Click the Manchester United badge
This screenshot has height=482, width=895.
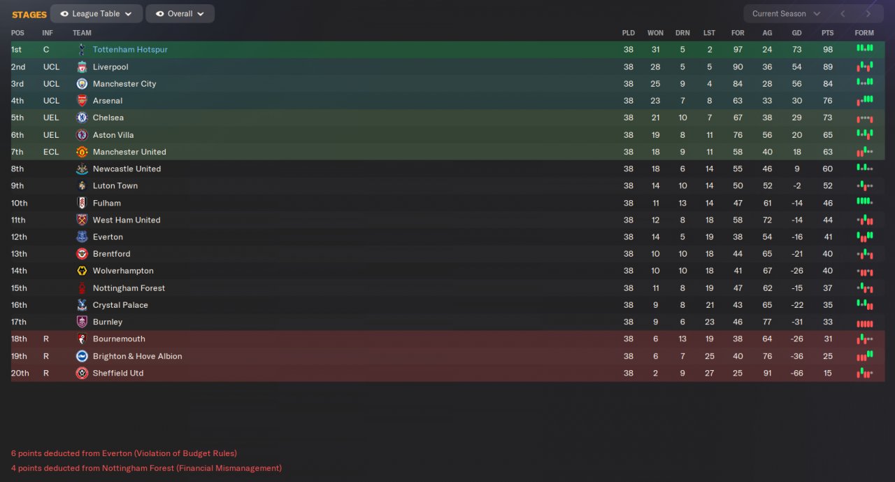tap(82, 152)
